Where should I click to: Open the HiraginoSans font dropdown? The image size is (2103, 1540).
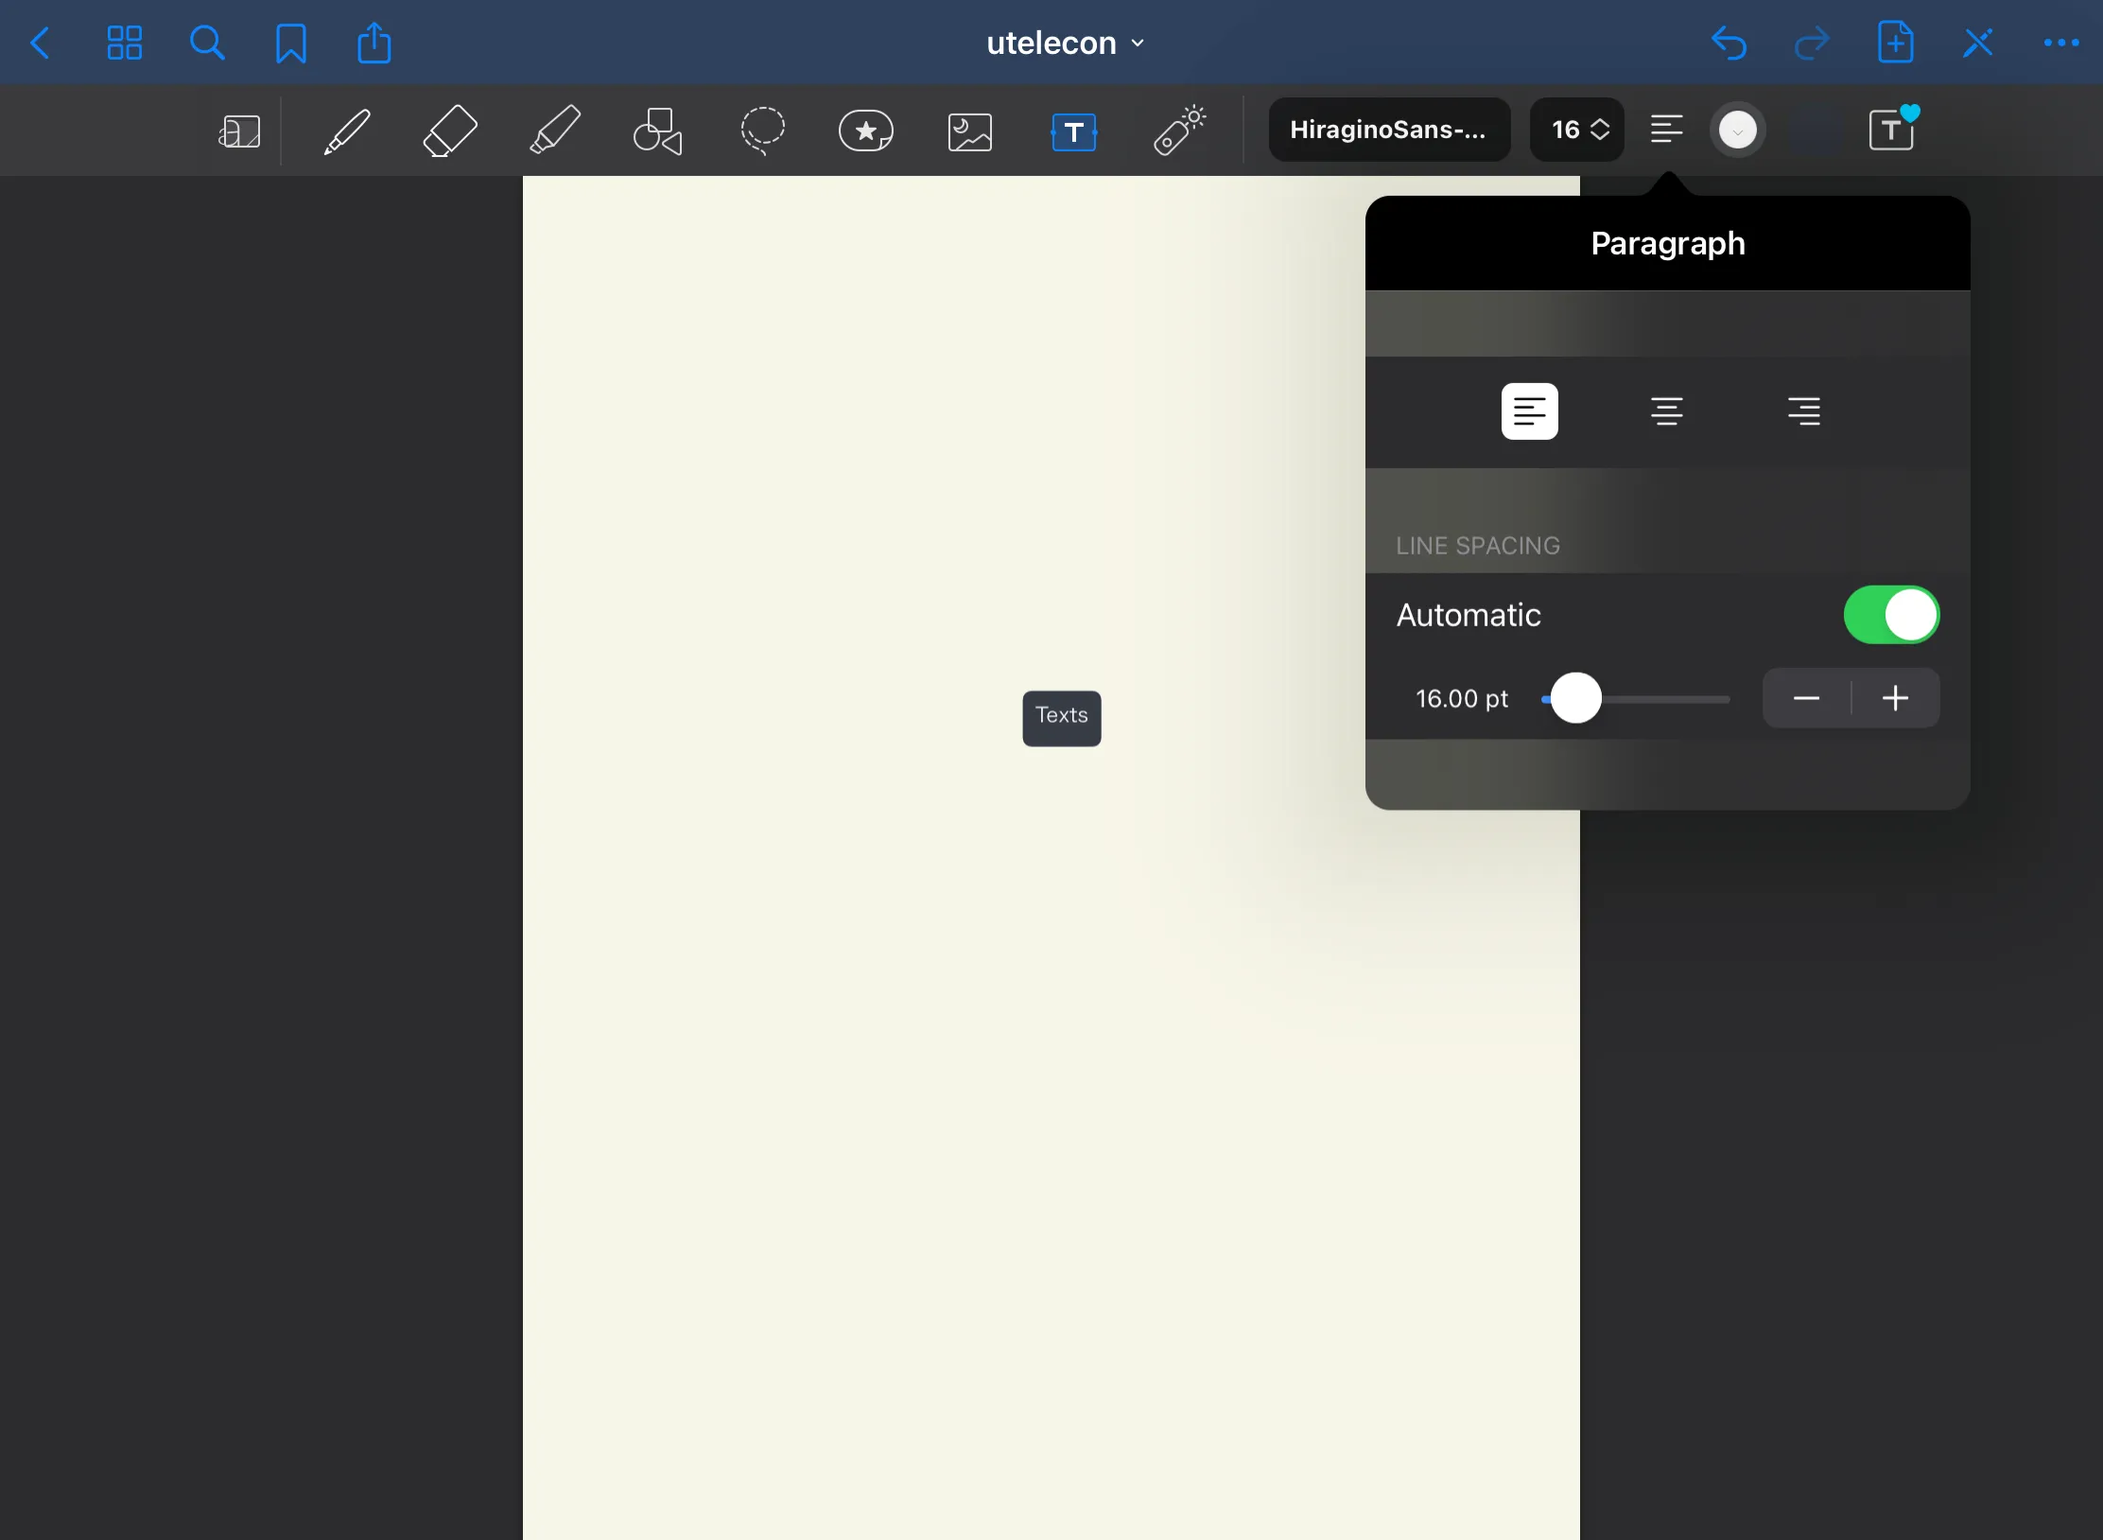pyautogui.click(x=1388, y=130)
